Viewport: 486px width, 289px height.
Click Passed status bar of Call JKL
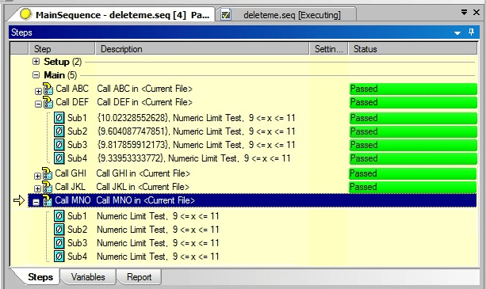click(x=412, y=187)
